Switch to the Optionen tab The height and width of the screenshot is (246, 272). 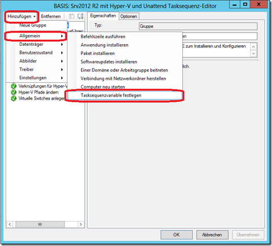click(x=129, y=16)
